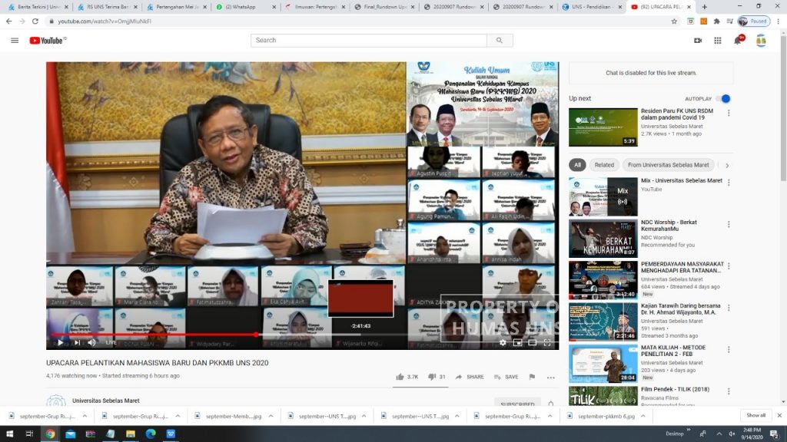This screenshot has height=442, width=787.
Task: Open Windows action center notifications
Action: pos(775,434)
